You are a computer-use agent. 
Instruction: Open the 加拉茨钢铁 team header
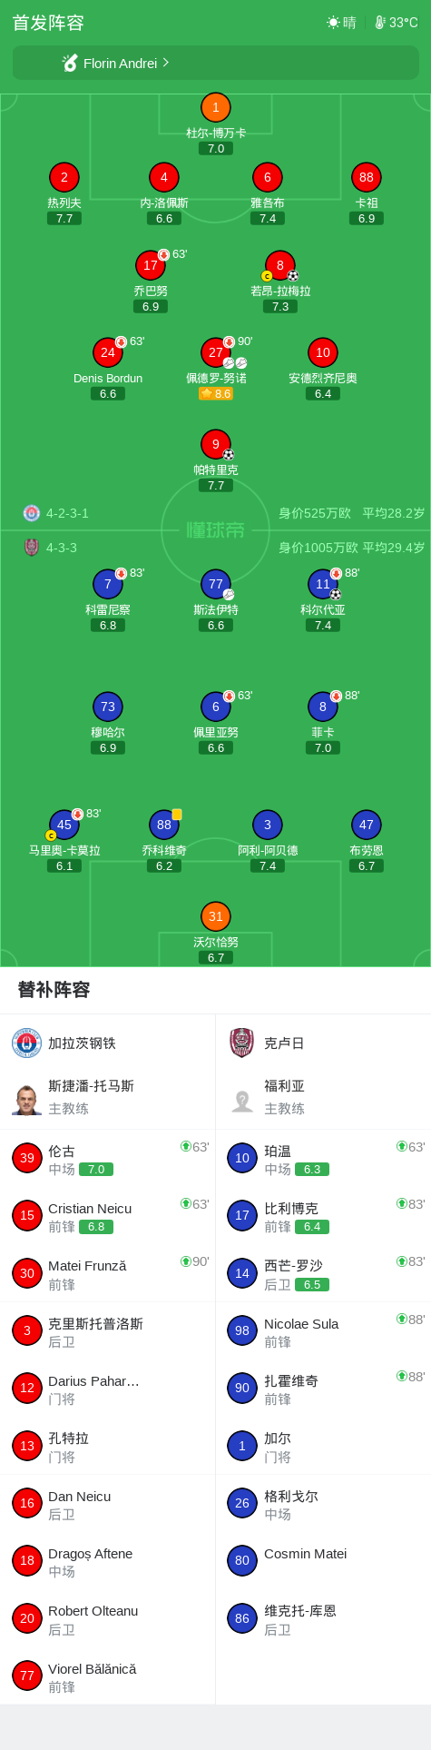(x=108, y=1043)
